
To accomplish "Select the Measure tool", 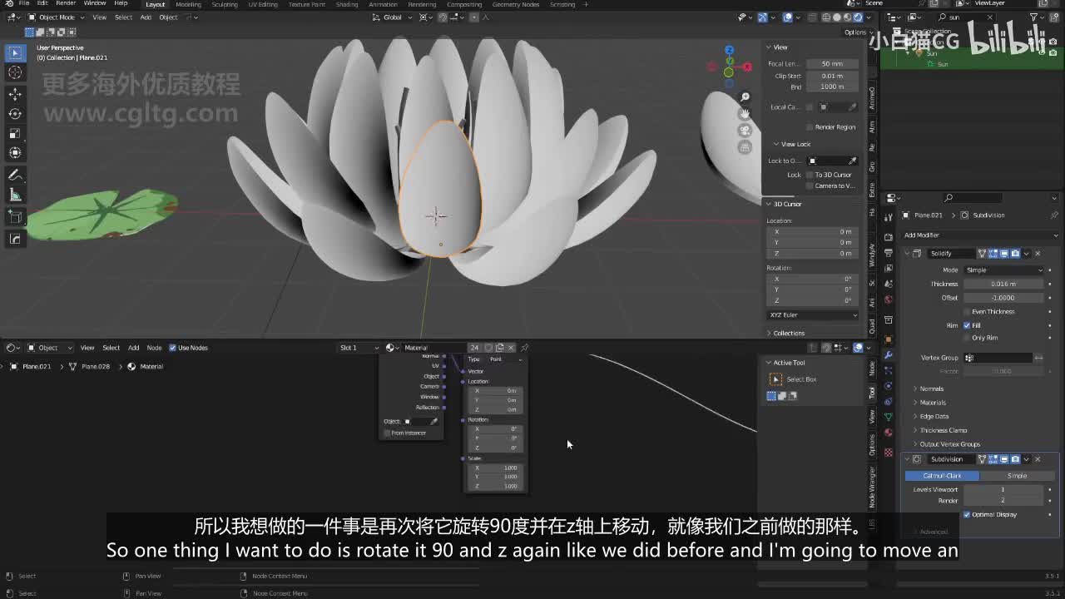I will tap(15, 195).
